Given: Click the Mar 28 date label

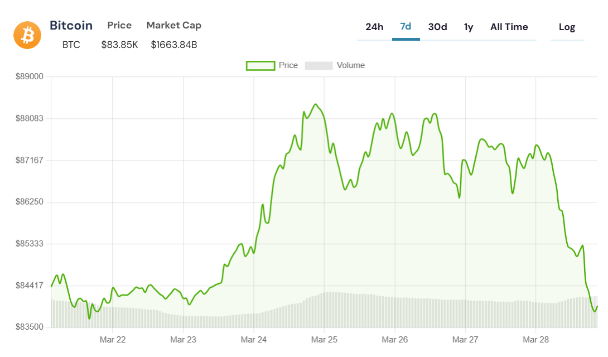Looking at the screenshot, I should click(536, 340).
